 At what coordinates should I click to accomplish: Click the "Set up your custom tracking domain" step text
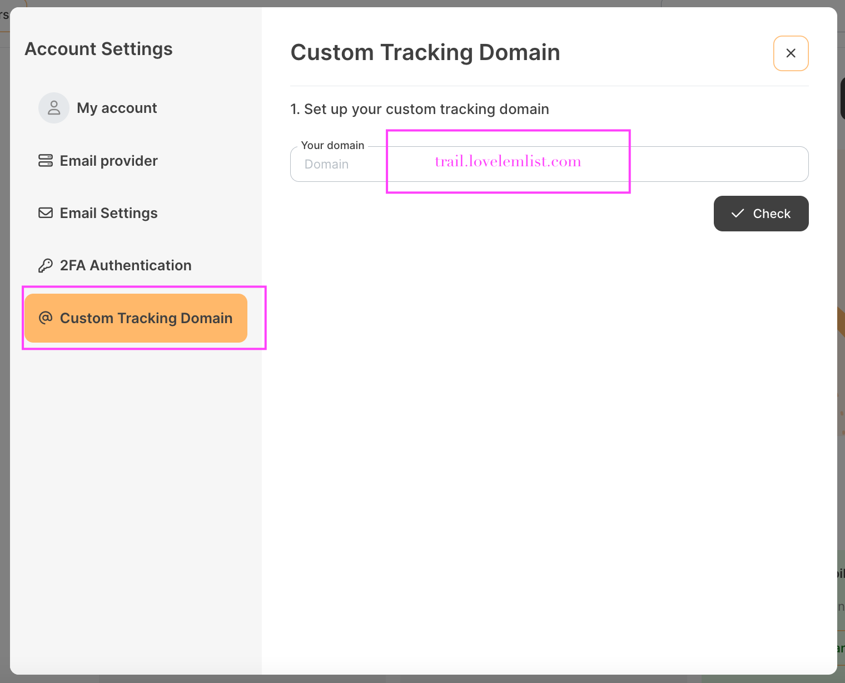click(x=420, y=109)
